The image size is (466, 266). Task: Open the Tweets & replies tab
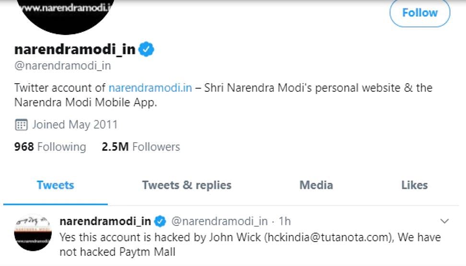tap(187, 185)
